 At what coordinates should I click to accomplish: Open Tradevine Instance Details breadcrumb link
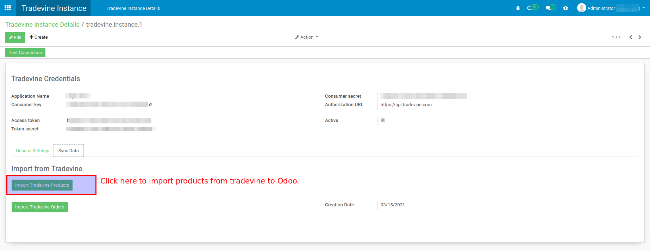pyautogui.click(x=42, y=25)
